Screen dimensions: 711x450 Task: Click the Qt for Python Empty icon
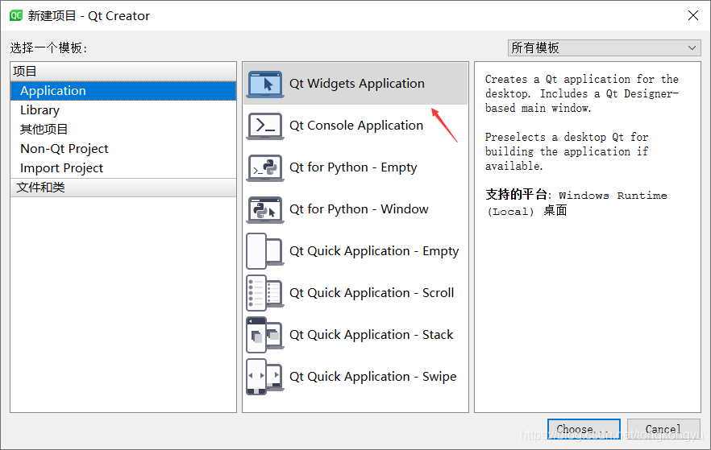[265, 168]
